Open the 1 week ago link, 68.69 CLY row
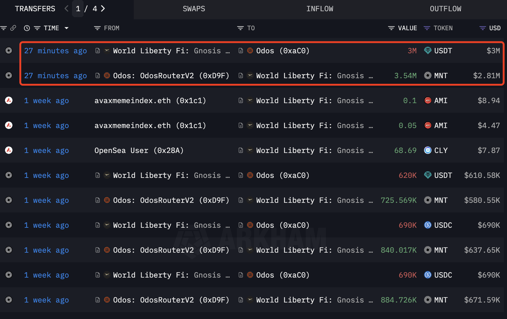The height and width of the screenshot is (319, 507). (46, 150)
